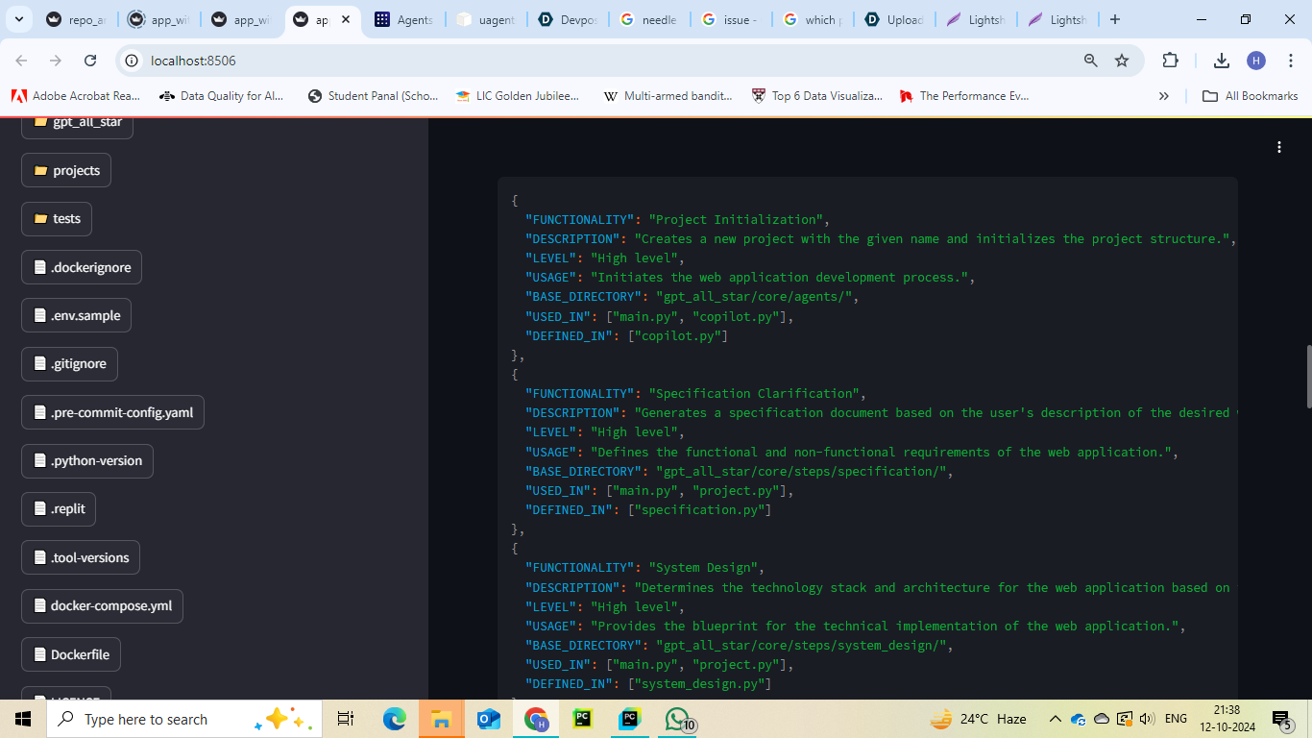Click the page vertical scrollbar thumb
This screenshot has height=738, width=1312.
(1307, 376)
